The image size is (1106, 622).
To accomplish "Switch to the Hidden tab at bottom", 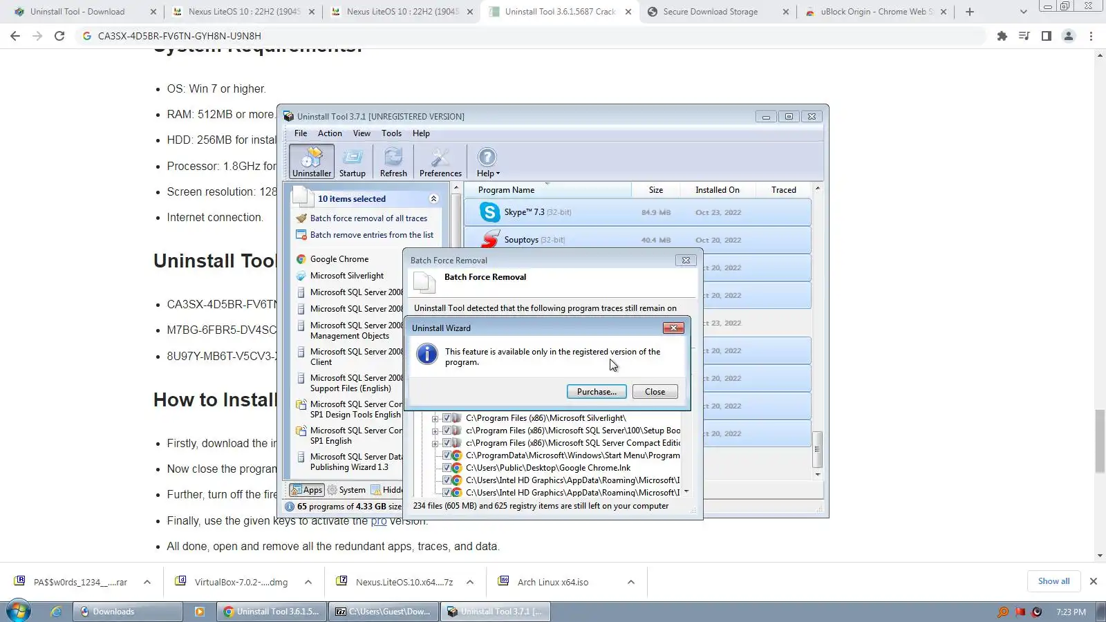I will 387,490.
